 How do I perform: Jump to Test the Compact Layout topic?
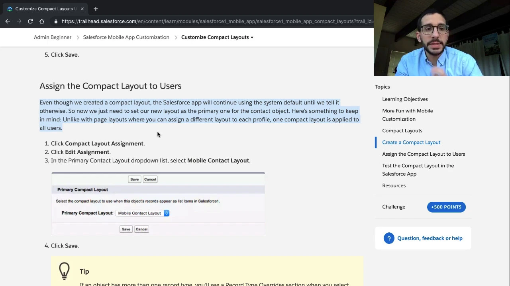pyautogui.click(x=418, y=170)
